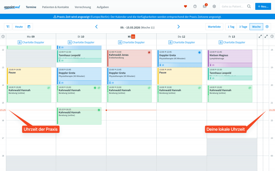Open Friday Tannhaus Leopold 13:00 appointment
Viewport: 275px width, 171px height.
pos(230,74)
